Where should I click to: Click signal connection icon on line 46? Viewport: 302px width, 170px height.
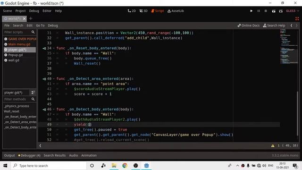44,110
